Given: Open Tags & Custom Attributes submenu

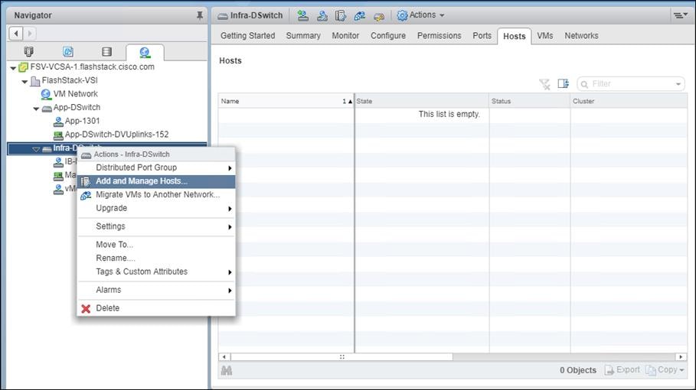Looking at the screenshot, I should click(155, 271).
